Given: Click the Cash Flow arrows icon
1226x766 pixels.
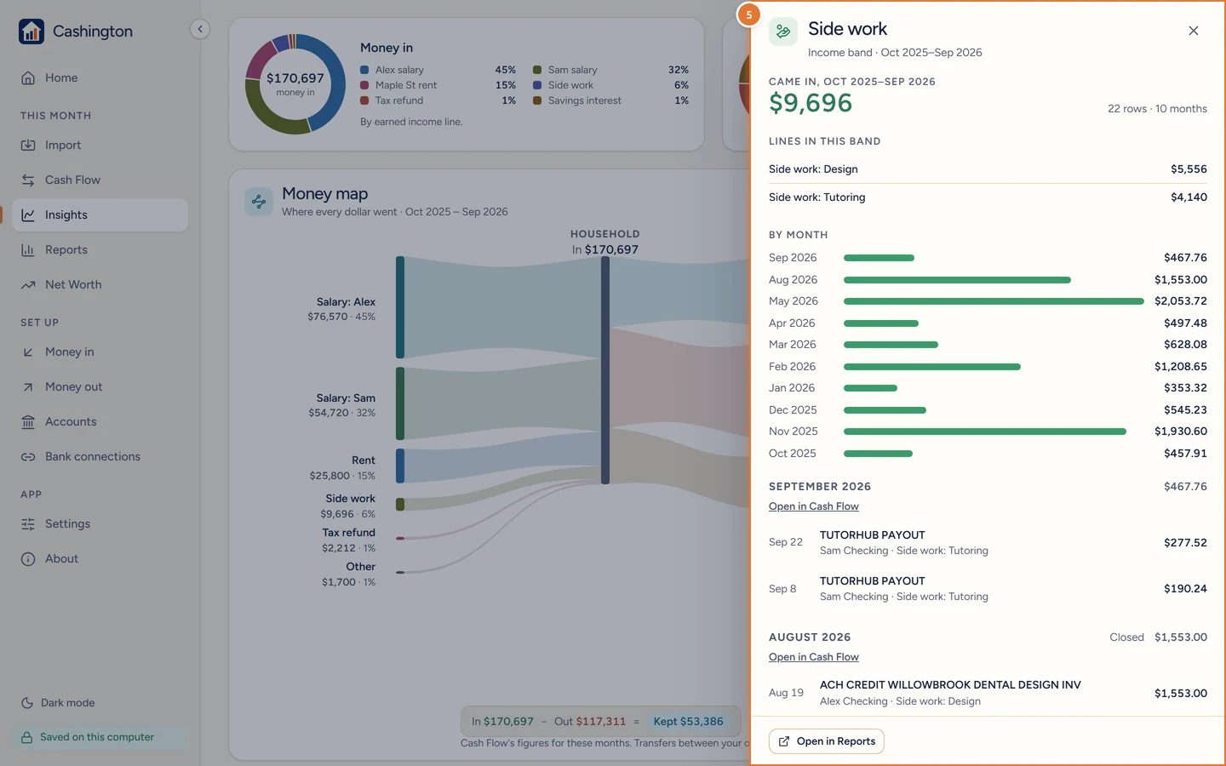Looking at the screenshot, I should tap(28, 180).
